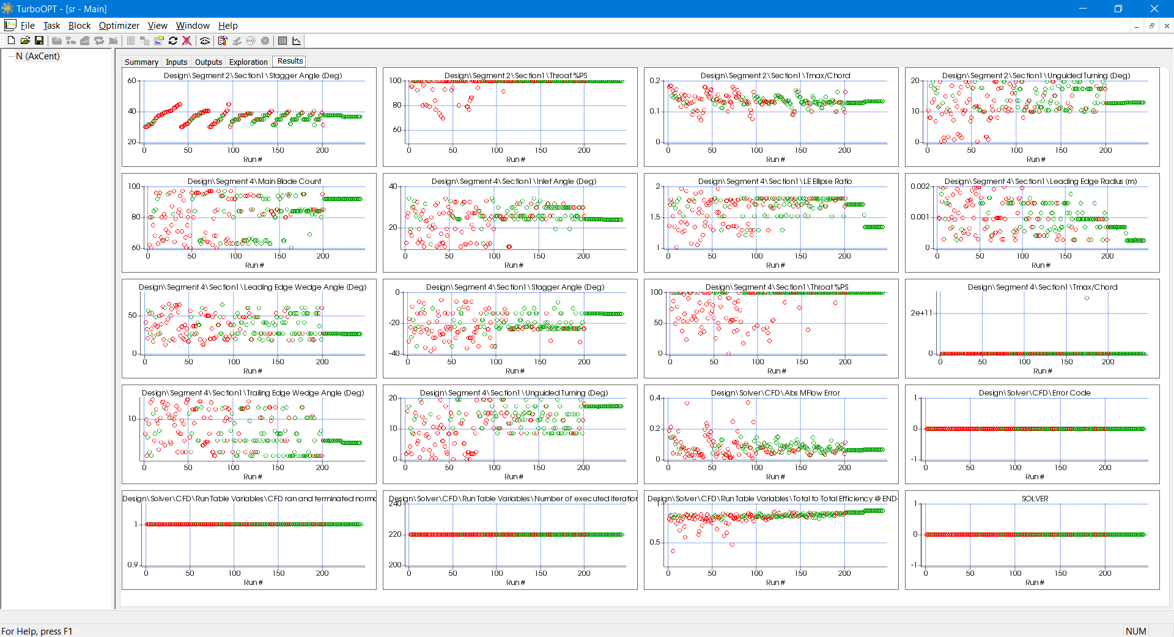The height and width of the screenshot is (637, 1174).
Task: Click the red X delete toolbar icon
Action: (187, 41)
